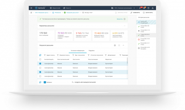Expand results table to fullscreen

pyautogui.click(x=119, y=45)
